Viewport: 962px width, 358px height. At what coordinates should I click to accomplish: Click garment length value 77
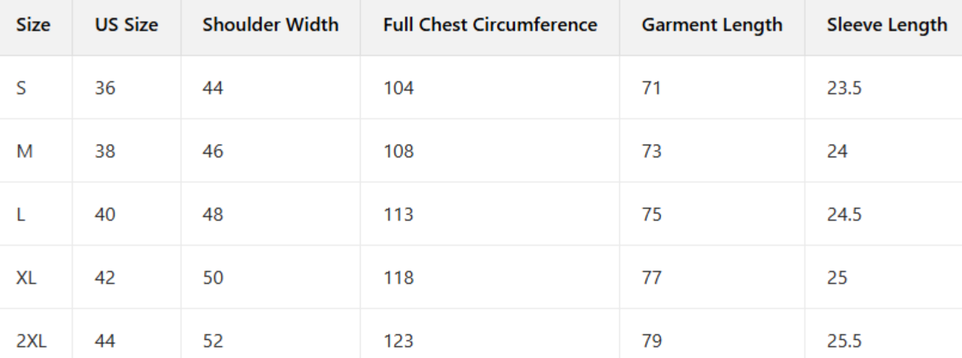[651, 278]
